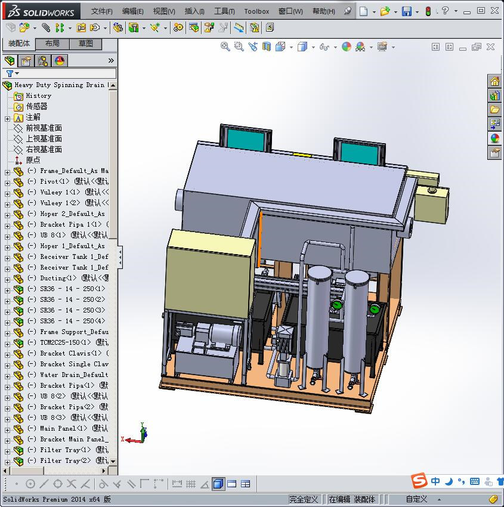Open the Design Library in task pane
This screenshot has width=504, height=507.
(x=494, y=95)
